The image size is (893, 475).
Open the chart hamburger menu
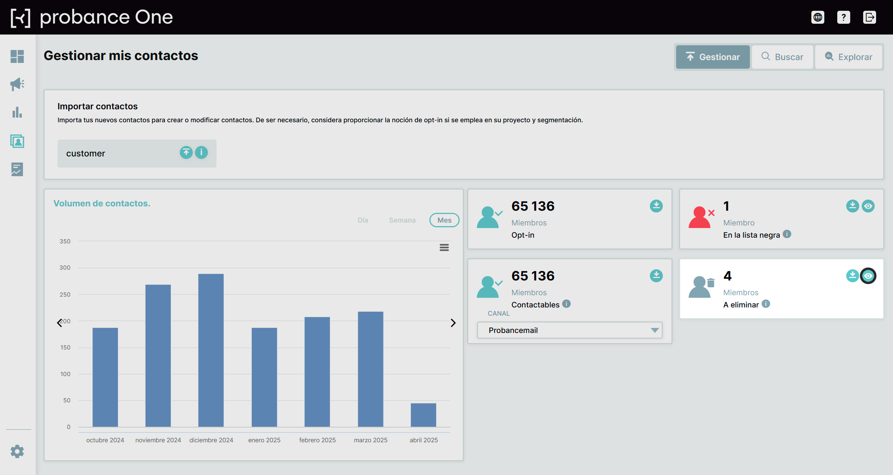[444, 247]
